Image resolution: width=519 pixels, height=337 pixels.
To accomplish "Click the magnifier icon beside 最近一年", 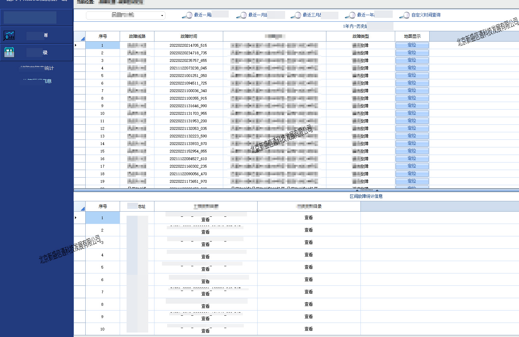I will tap(350, 15).
